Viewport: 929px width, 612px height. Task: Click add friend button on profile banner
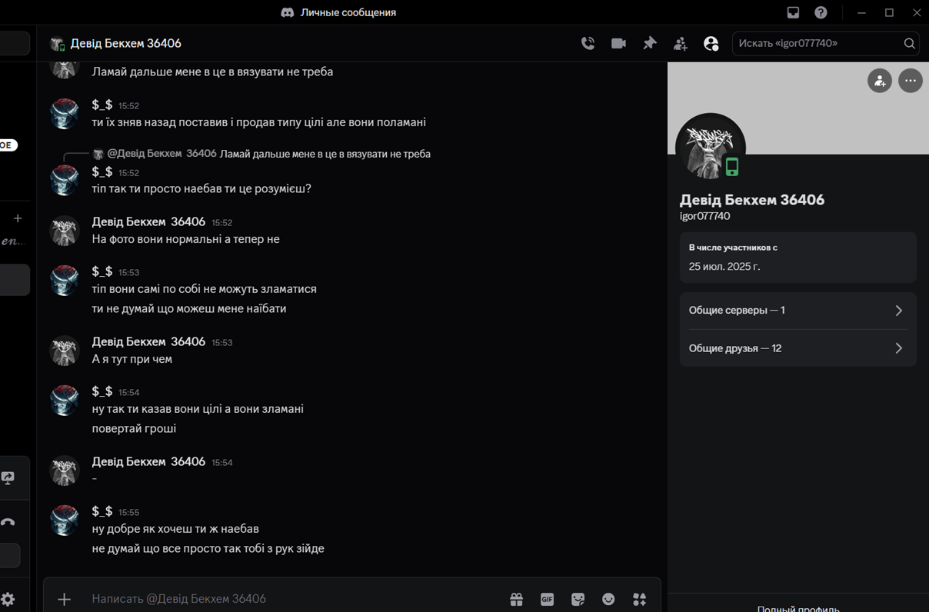click(x=880, y=81)
